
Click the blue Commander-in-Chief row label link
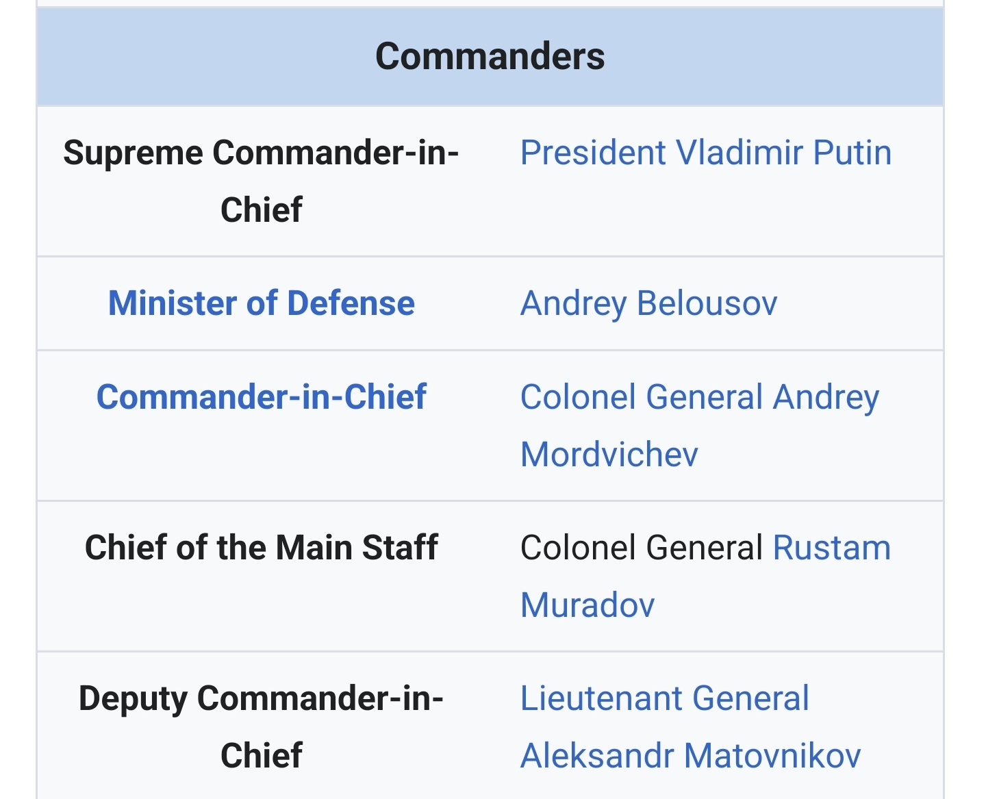[261, 397]
